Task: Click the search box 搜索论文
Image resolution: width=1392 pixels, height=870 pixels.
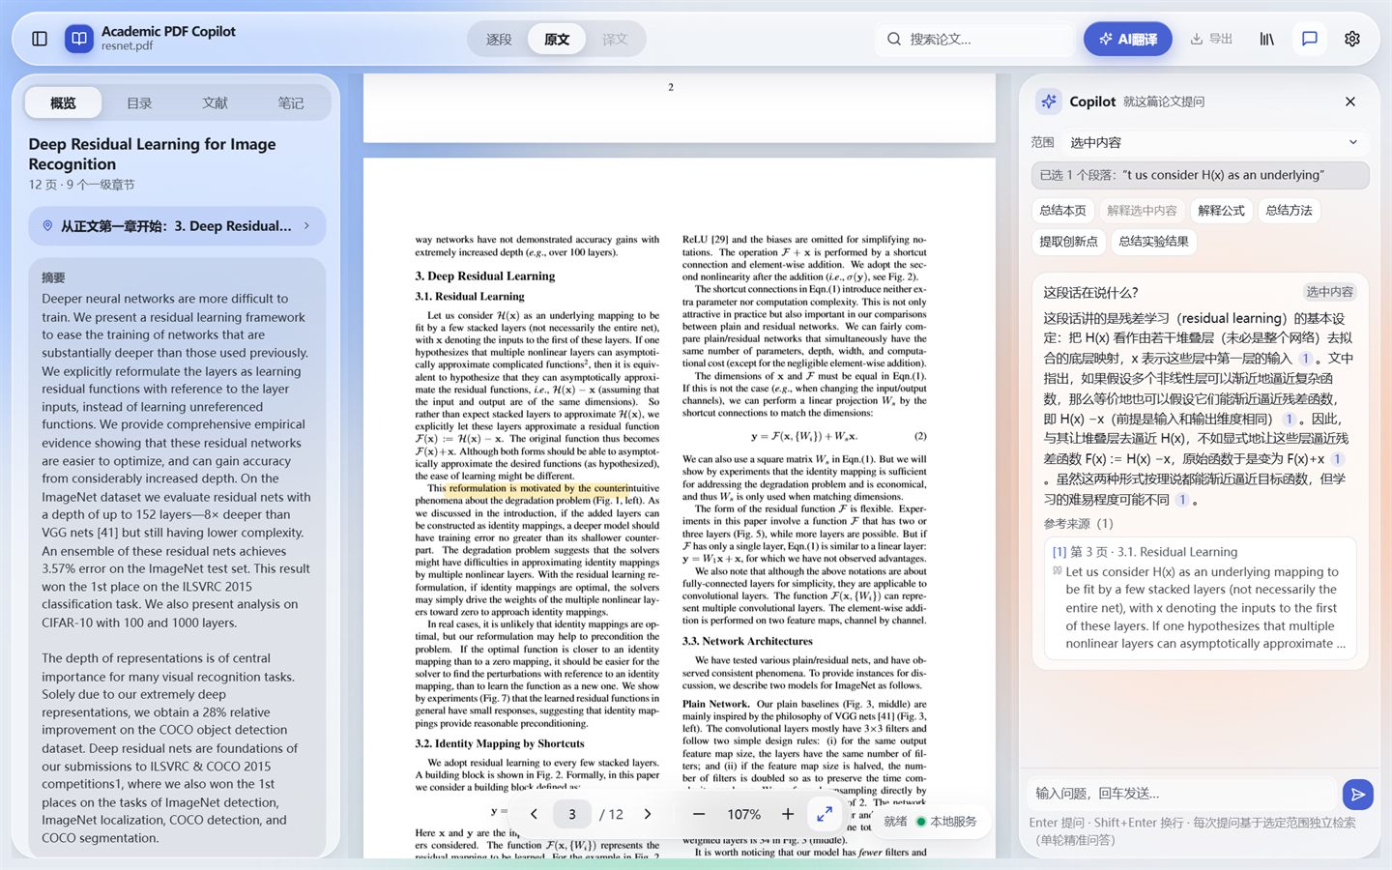Action: 974,39
